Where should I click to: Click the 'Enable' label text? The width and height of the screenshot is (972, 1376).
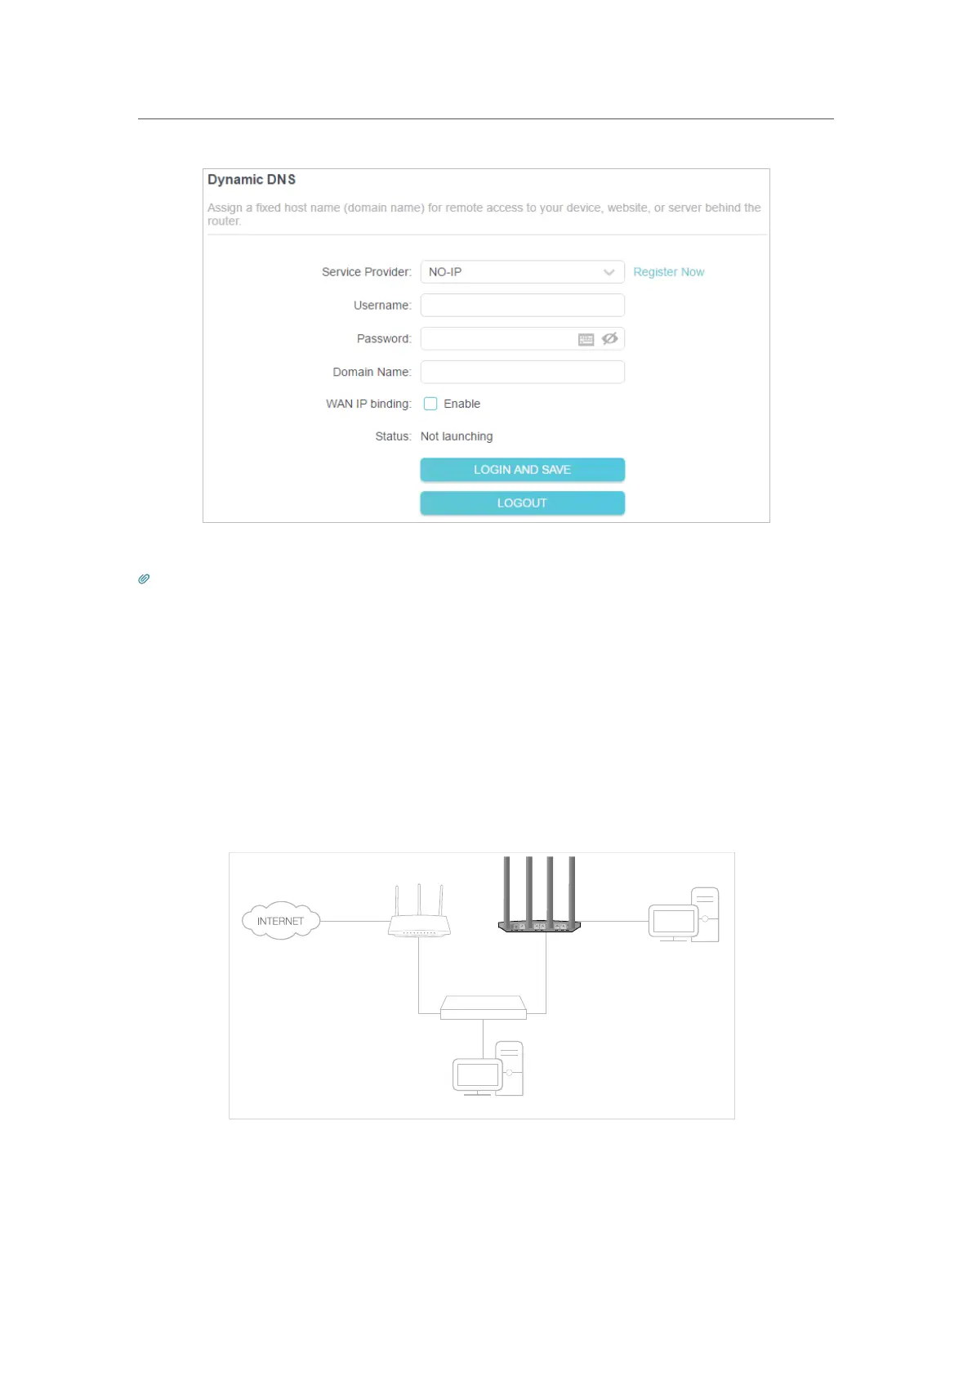(462, 404)
